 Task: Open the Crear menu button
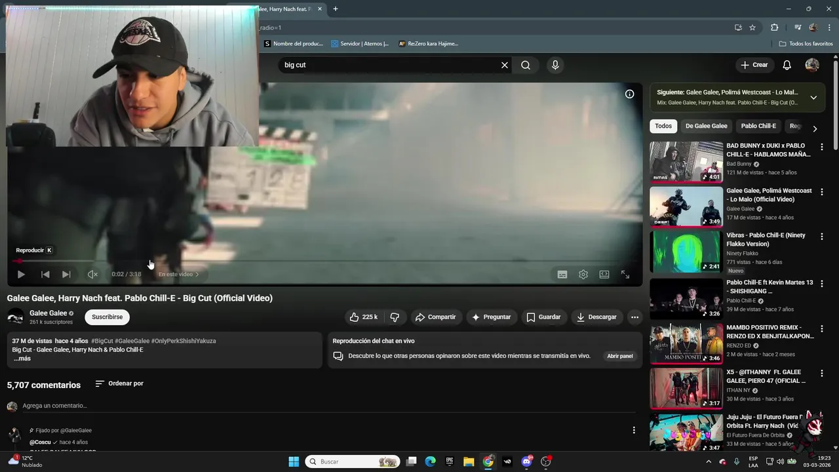point(754,65)
